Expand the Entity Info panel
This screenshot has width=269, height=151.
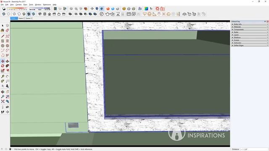click(250, 24)
